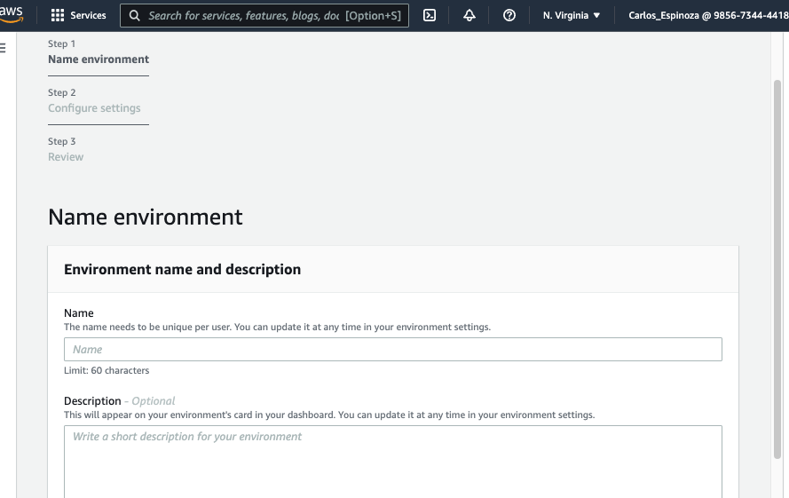Click the top search services field
The width and height of the screenshot is (789, 498).
click(x=264, y=16)
